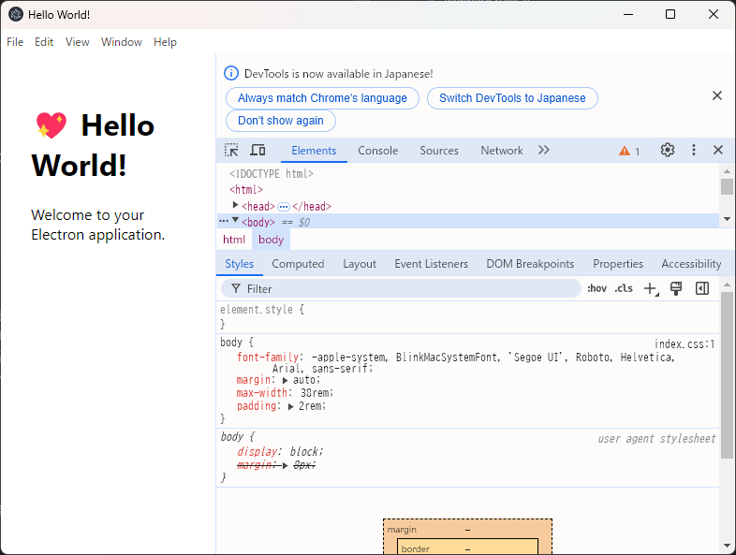
Task: Open the Elements tab
Action: point(314,151)
